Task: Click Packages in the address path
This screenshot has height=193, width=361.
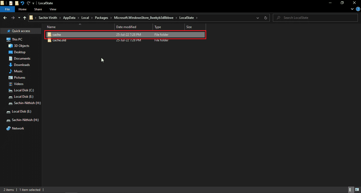Action: pyautogui.click(x=102, y=18)
